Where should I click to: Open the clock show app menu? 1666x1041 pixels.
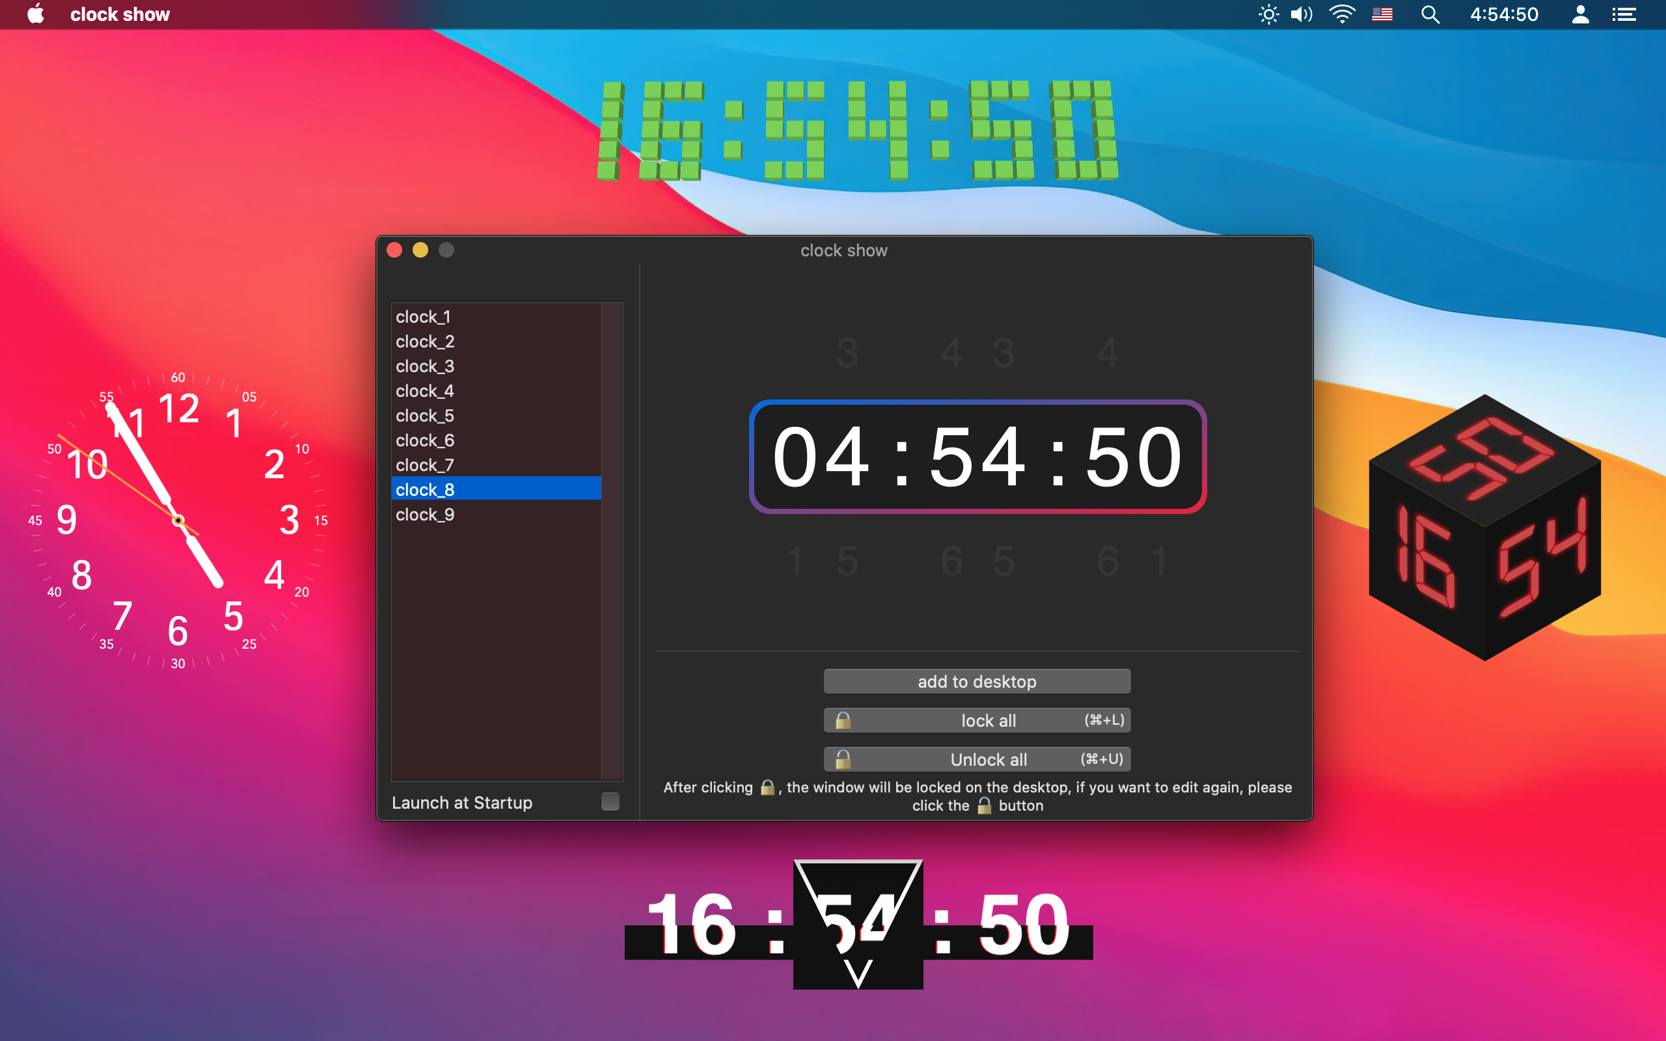pos(120,14)
